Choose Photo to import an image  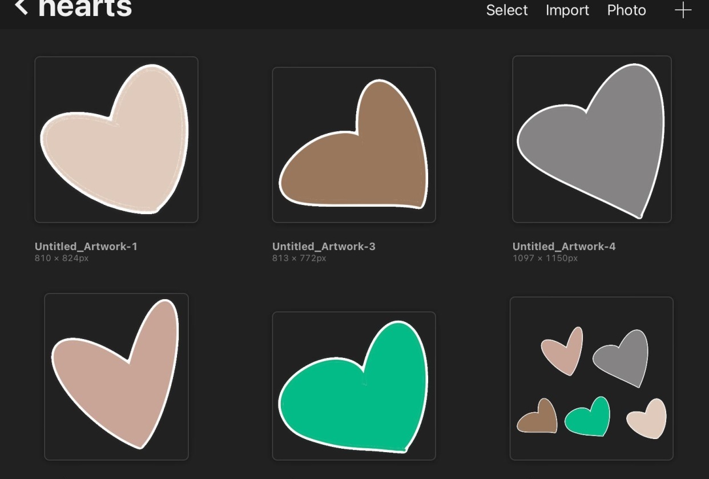(626, 10)
